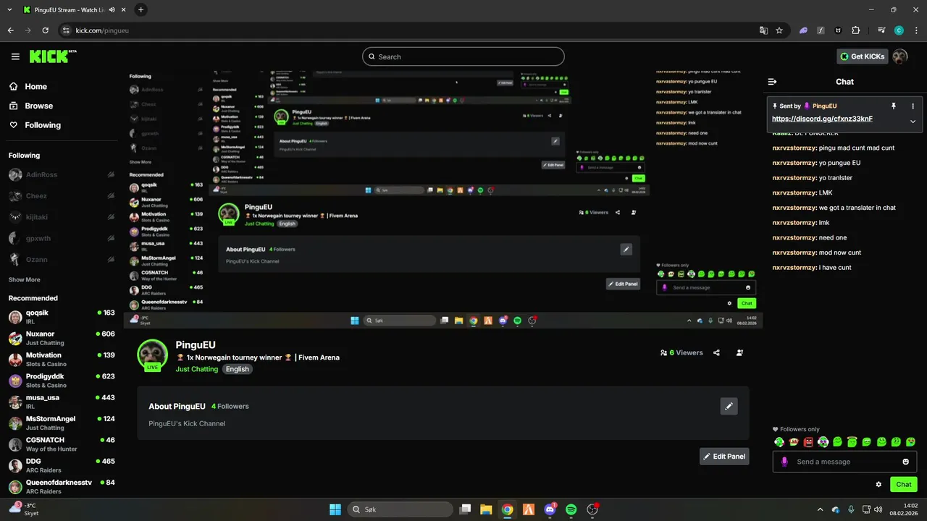Image resolution: width=927 pixels, height=521 pixels.
Task: Open MsStormAngel recommended channel
Action: tap(61, 423)
